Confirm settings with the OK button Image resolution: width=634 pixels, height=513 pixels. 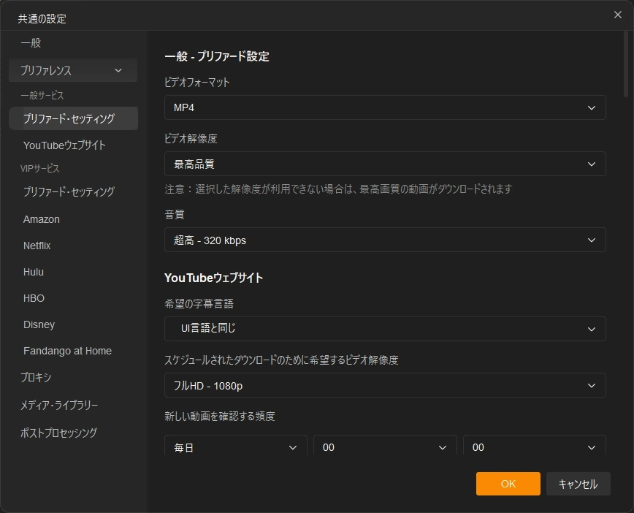tap(508, 484)
